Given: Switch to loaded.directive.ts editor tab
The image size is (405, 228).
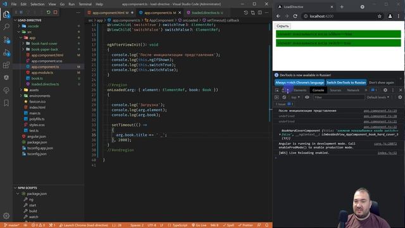Looking at the screenshot, I should (207, 13).
